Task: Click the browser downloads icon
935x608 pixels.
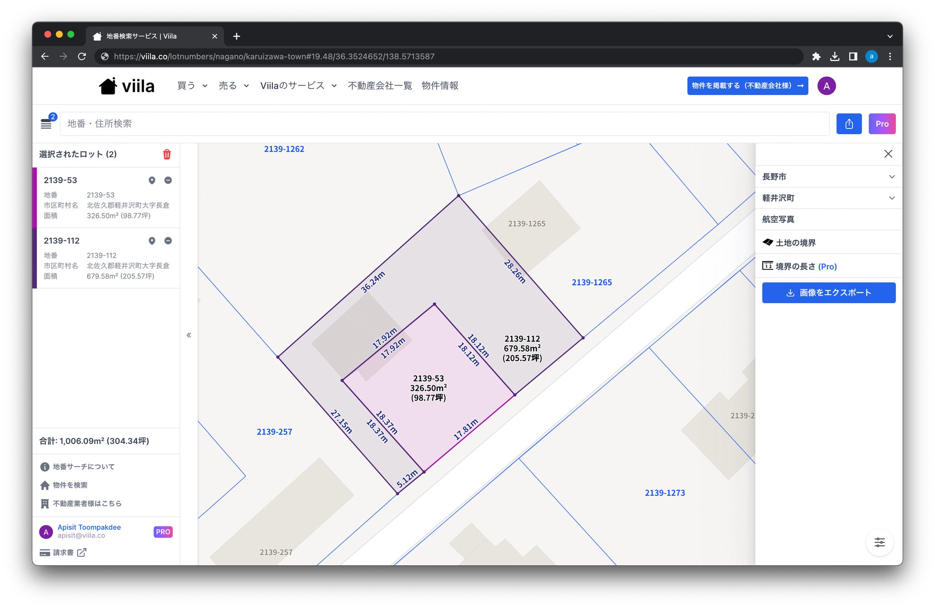Action: [x=835, y=57]
